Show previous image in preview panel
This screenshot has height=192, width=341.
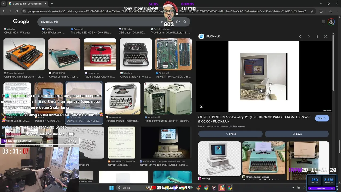(300, 37)
